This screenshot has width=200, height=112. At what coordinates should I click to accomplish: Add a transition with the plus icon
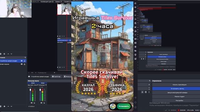[x=142, y=92]
